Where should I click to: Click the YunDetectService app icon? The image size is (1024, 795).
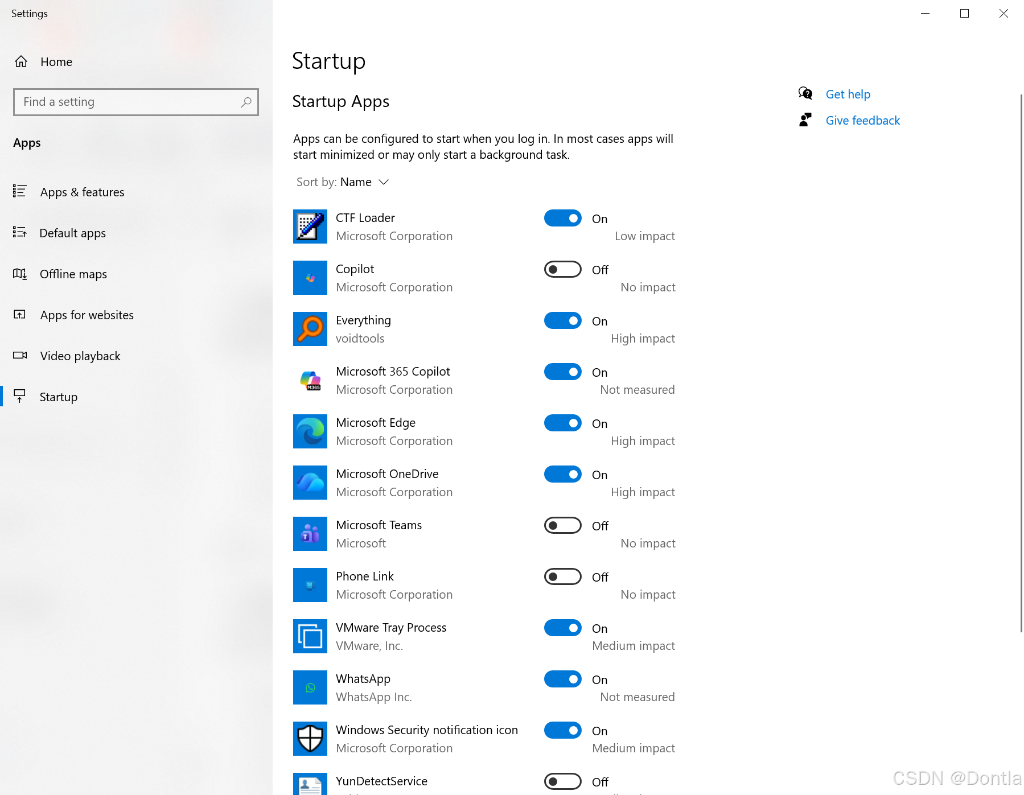tap(310, 784)
